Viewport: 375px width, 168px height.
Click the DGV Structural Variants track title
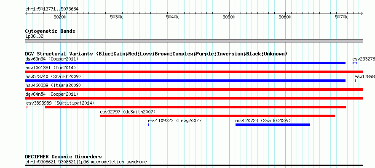pyautogui.click(x=156, y=54)
